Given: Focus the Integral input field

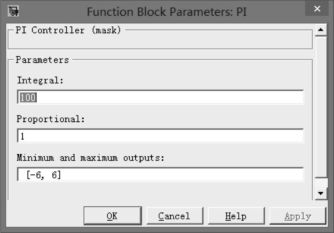Looking at the screenshot, I should pyautogui.click(x=160, y=97).
